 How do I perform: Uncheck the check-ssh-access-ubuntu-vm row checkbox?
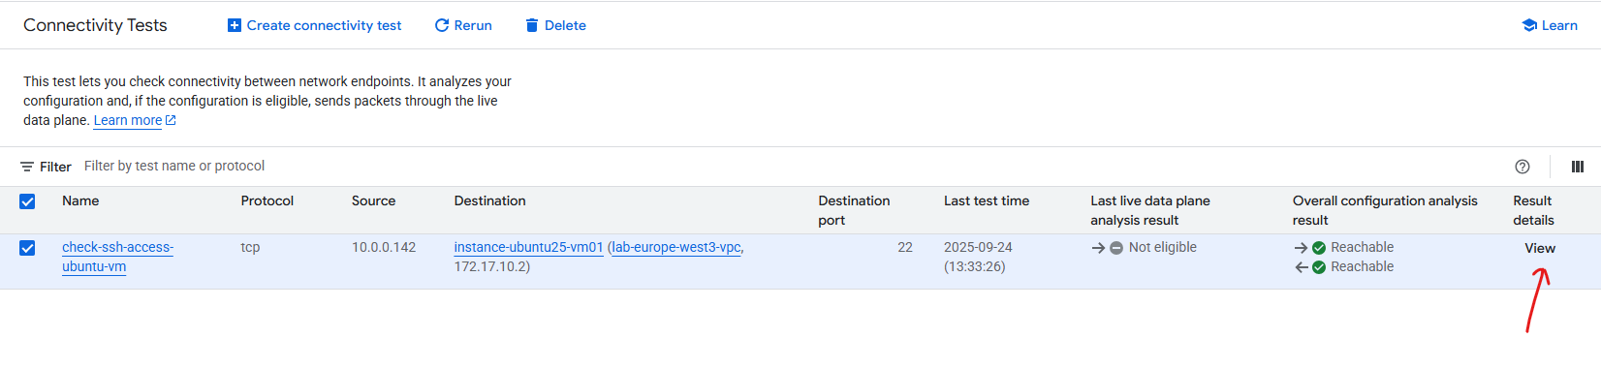coord(27,248)
